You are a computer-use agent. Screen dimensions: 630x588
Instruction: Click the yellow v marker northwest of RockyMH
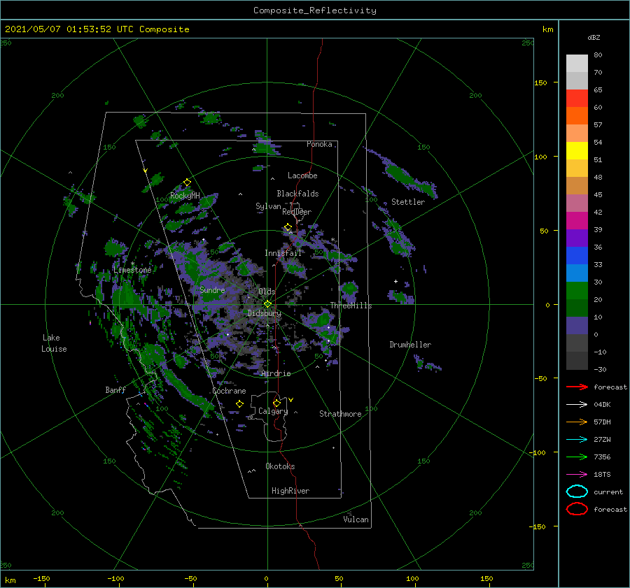click(x=146, y=171)
